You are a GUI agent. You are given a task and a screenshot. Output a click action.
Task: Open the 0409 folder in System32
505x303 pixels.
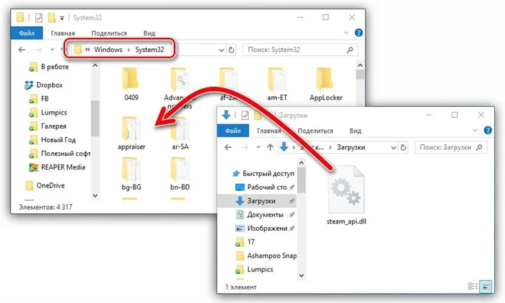click(x=131, y=84)
